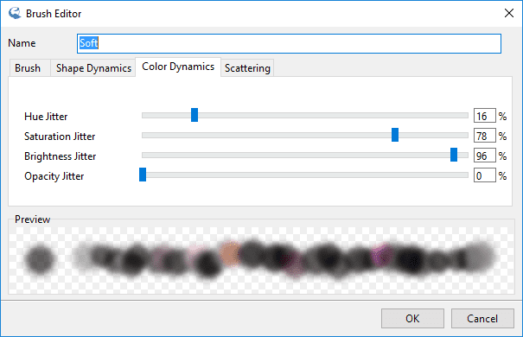Image resolution: width=523 pixels, height=337 pixels.
Task: Click the Saturation Jitter value field
Action: click(485, 136)
